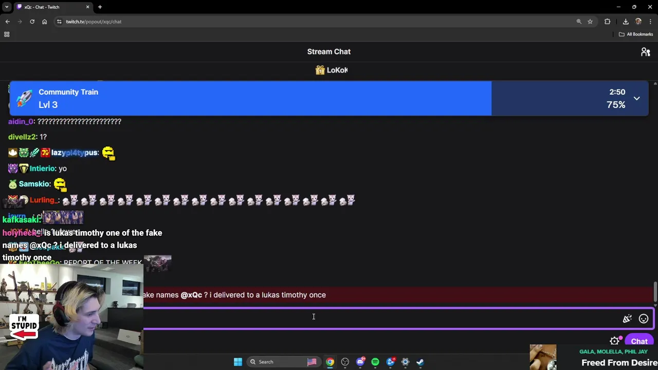Click username lazypl4typus in chat
This screenshot has width=658, height=370.
click(x=75, y=153)
